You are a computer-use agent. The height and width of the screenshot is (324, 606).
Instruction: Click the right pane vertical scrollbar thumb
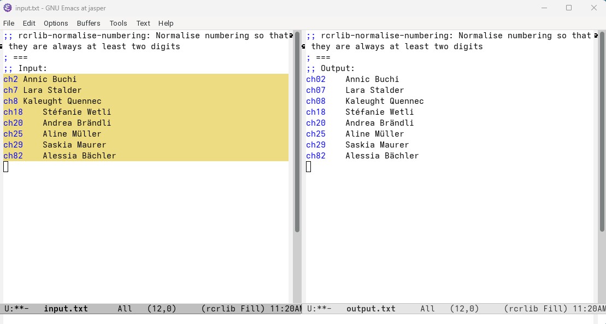pos(602,132)
